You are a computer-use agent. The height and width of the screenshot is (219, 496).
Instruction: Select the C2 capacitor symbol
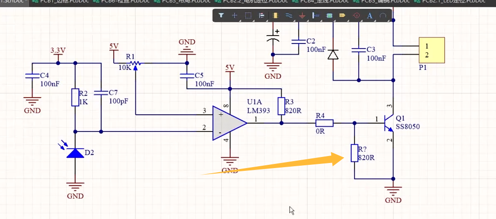[x=298, y=41]
